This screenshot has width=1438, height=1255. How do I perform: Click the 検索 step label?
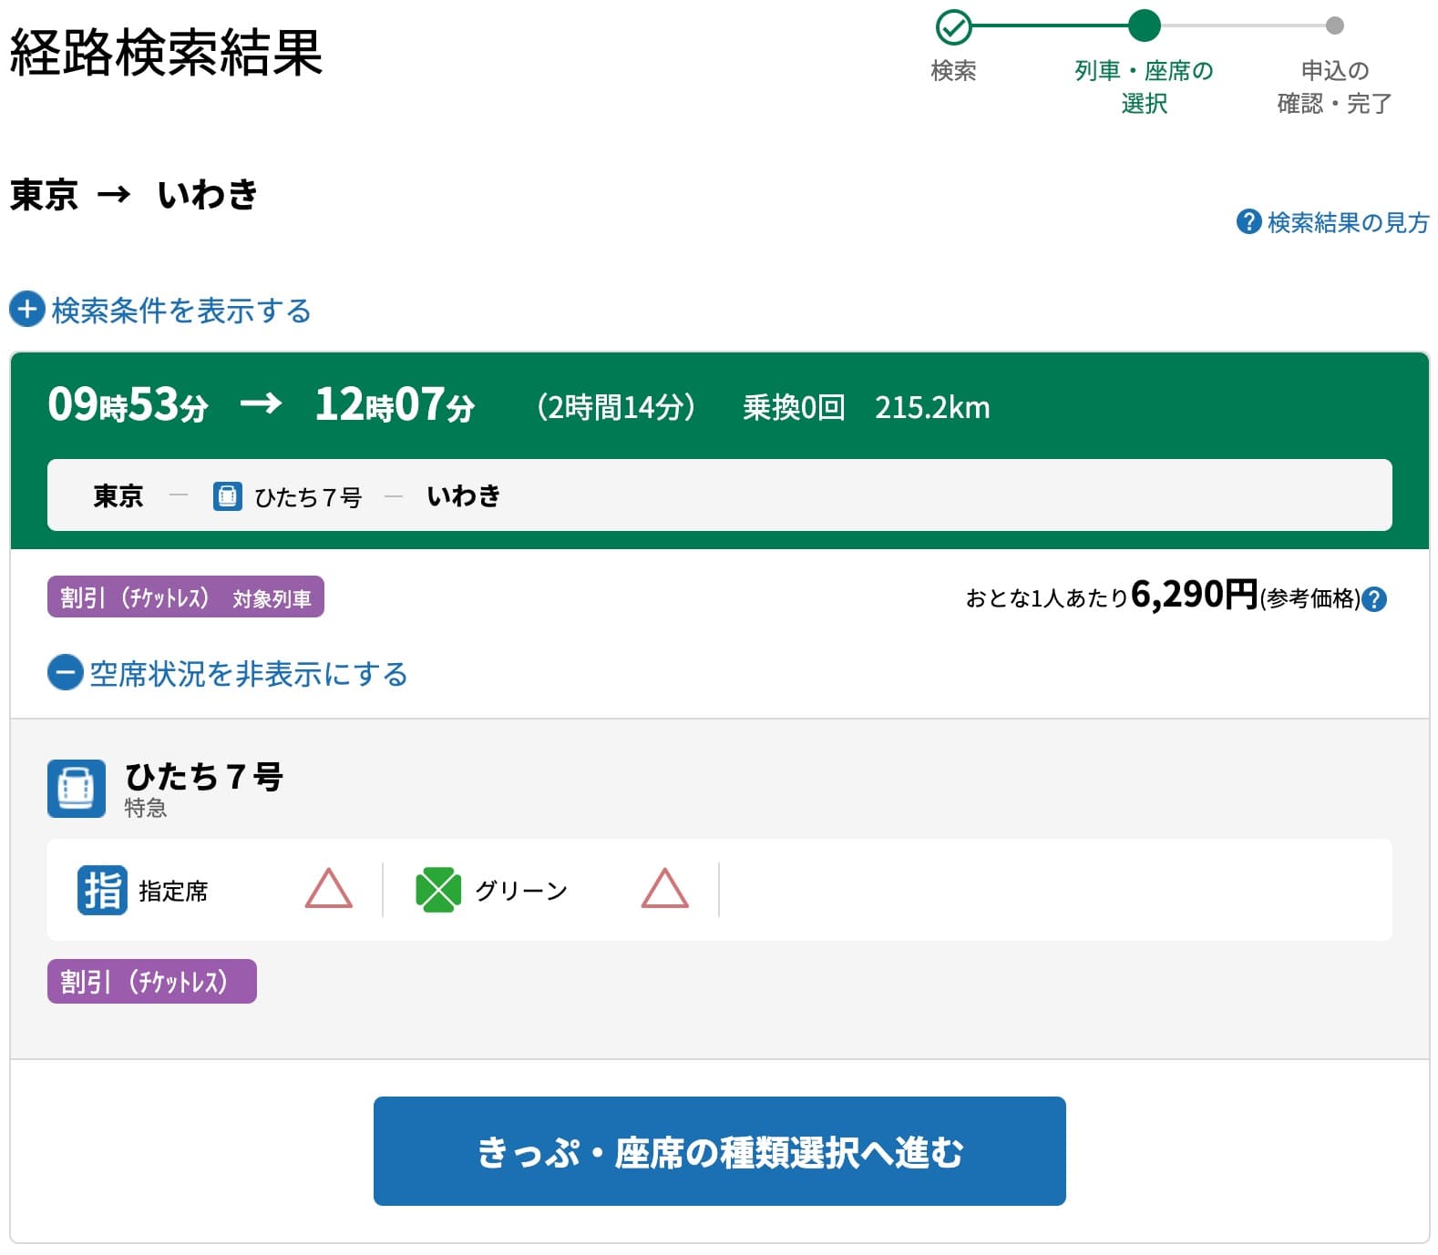953,70
